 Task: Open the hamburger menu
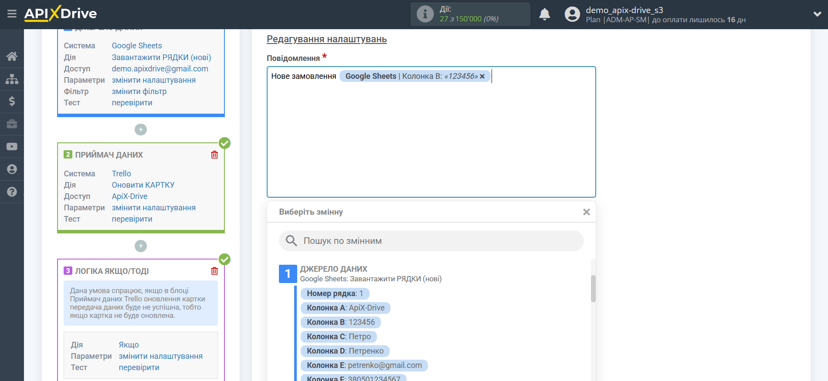point(12,14)
